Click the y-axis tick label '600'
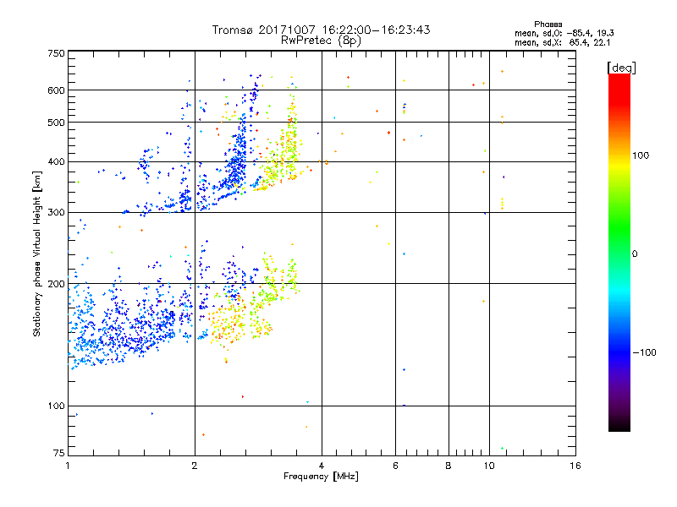This screenshot has height=507, width=677. pos(56,90)
